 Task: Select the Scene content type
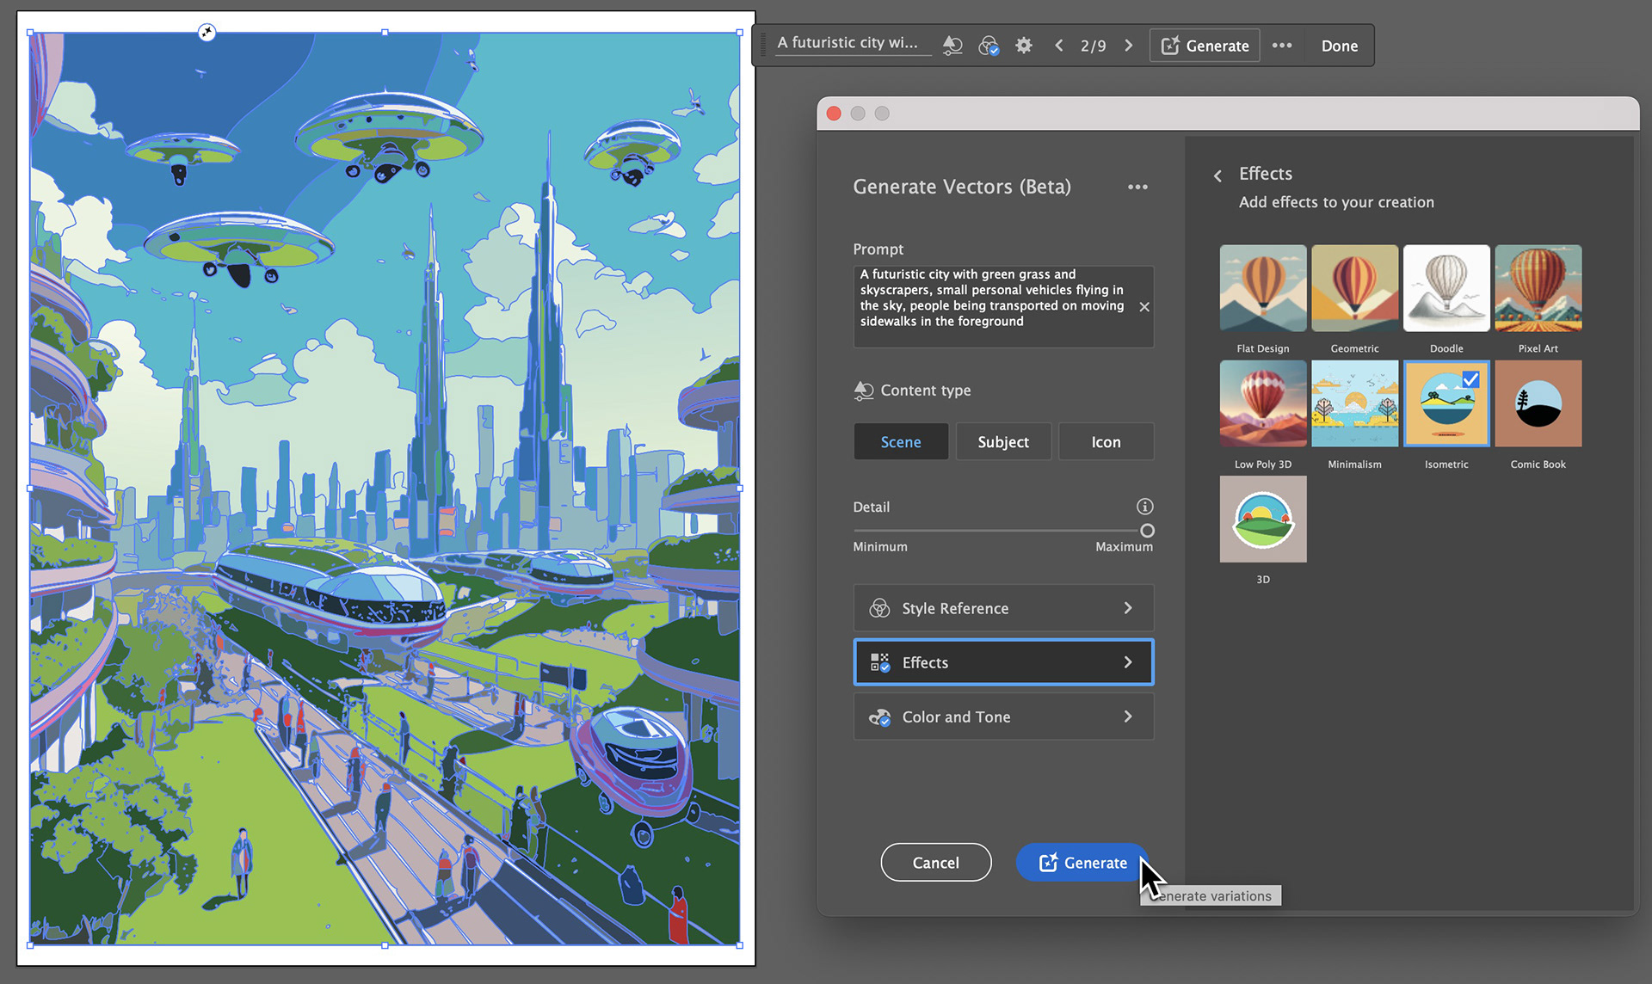901,441
